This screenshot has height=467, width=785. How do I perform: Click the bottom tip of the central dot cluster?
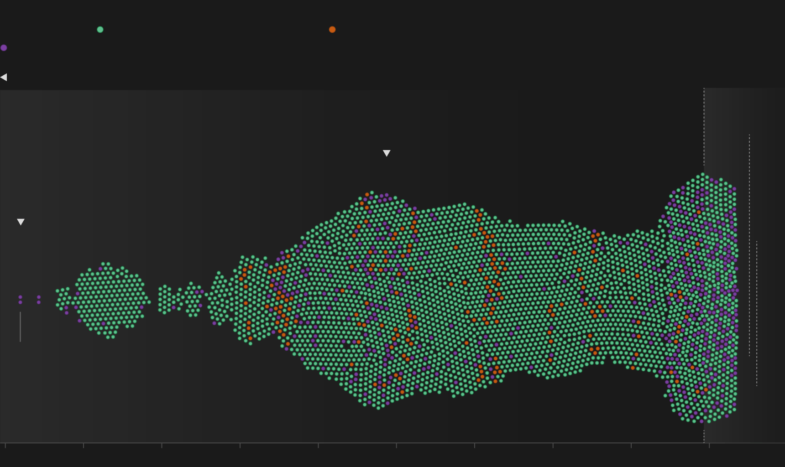[378, 407]
